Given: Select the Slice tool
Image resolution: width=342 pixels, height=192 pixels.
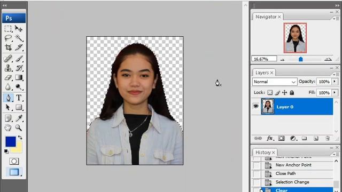Looking at the screenshot, I should point(19,47).
